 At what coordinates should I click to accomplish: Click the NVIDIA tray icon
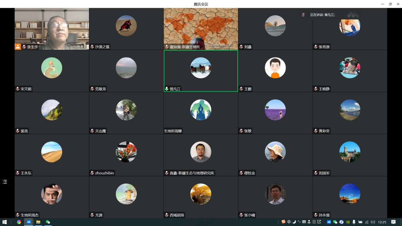point(348,222)
